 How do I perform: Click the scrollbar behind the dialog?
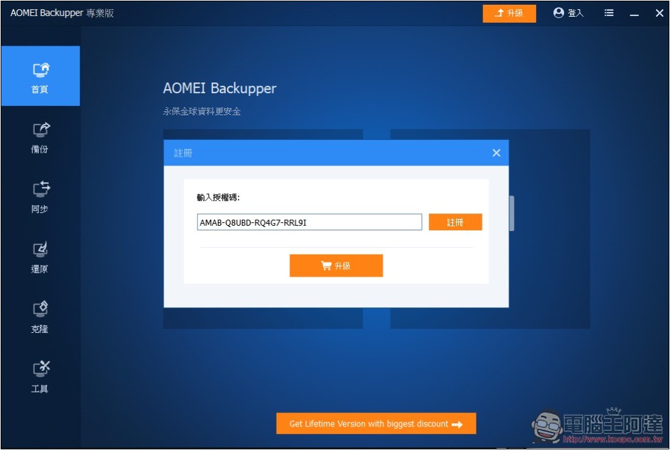[x=512, y=213]
